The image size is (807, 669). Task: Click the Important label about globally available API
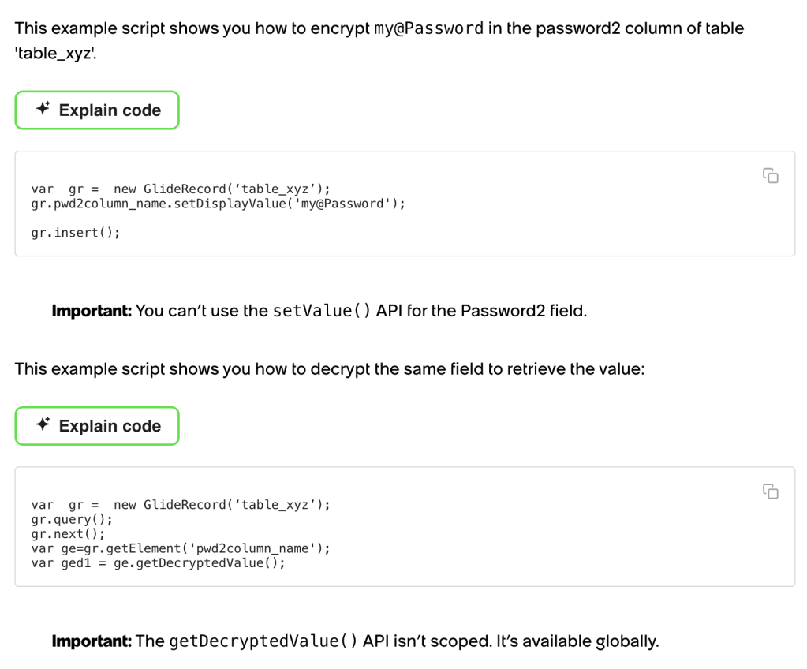coord(92,641)
